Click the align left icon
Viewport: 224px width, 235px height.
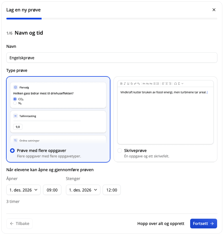[163, 84]
